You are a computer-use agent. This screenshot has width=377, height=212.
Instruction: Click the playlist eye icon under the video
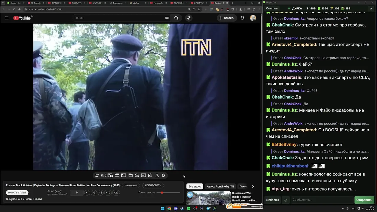point(110,175)
